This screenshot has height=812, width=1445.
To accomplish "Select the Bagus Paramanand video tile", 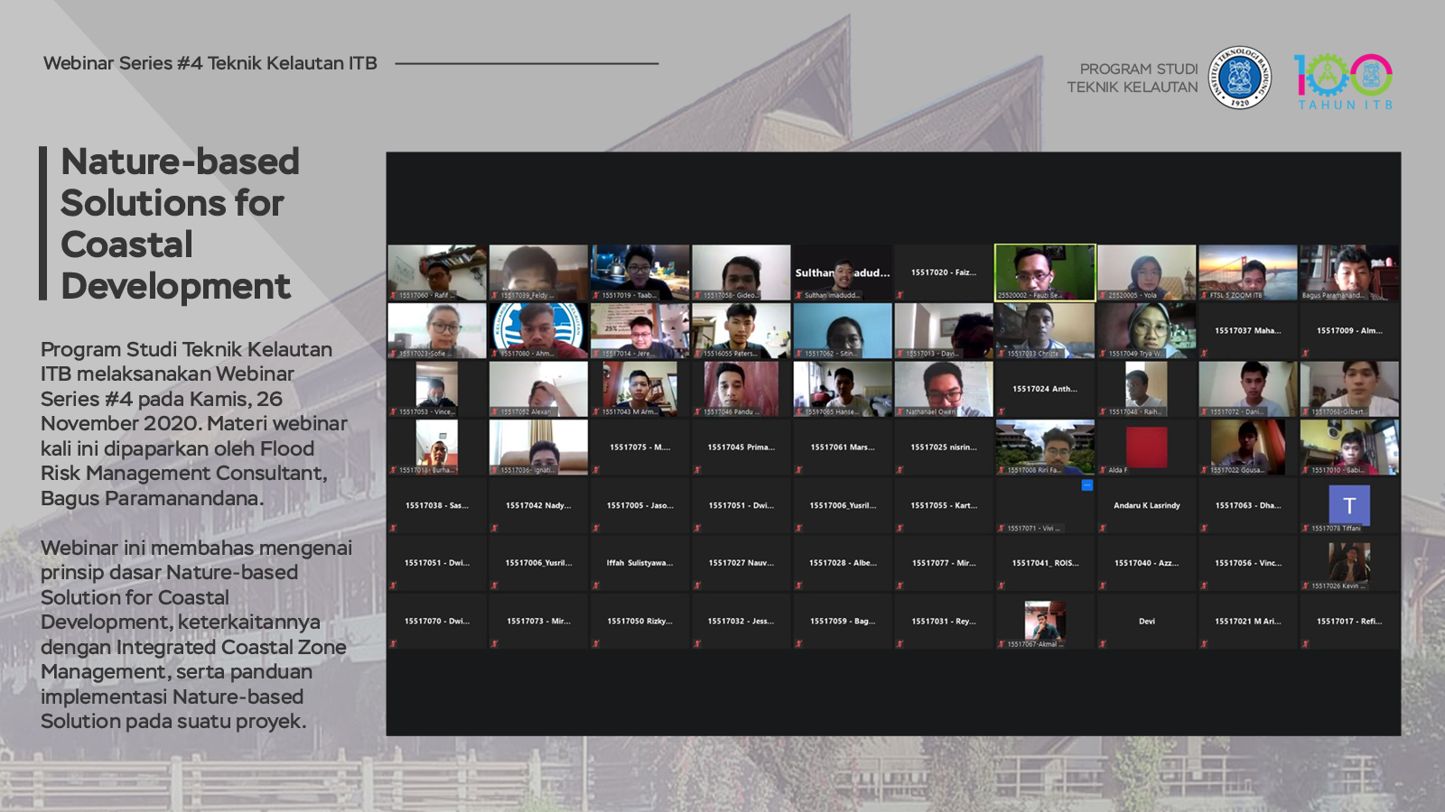I will point(1349,272).
